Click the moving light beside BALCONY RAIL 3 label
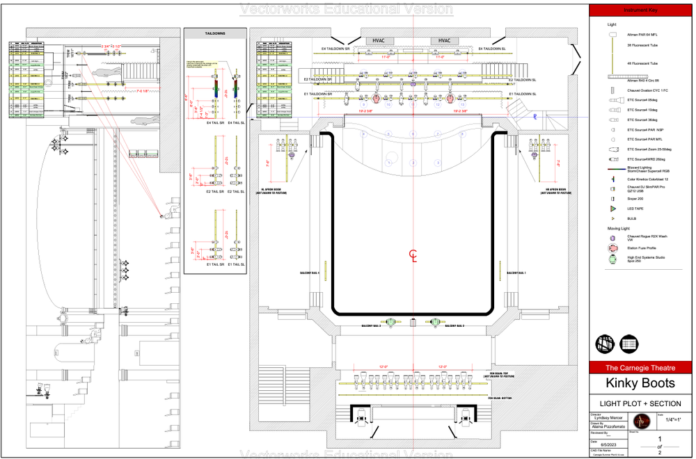 tap(390, 323)
